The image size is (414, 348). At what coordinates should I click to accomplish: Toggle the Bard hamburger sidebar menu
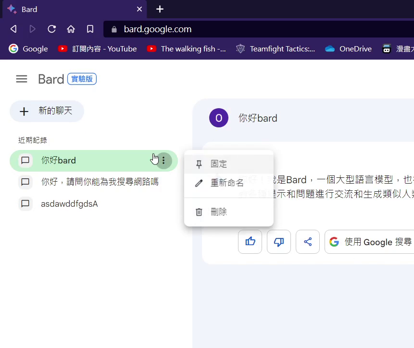tap(22, 79)
